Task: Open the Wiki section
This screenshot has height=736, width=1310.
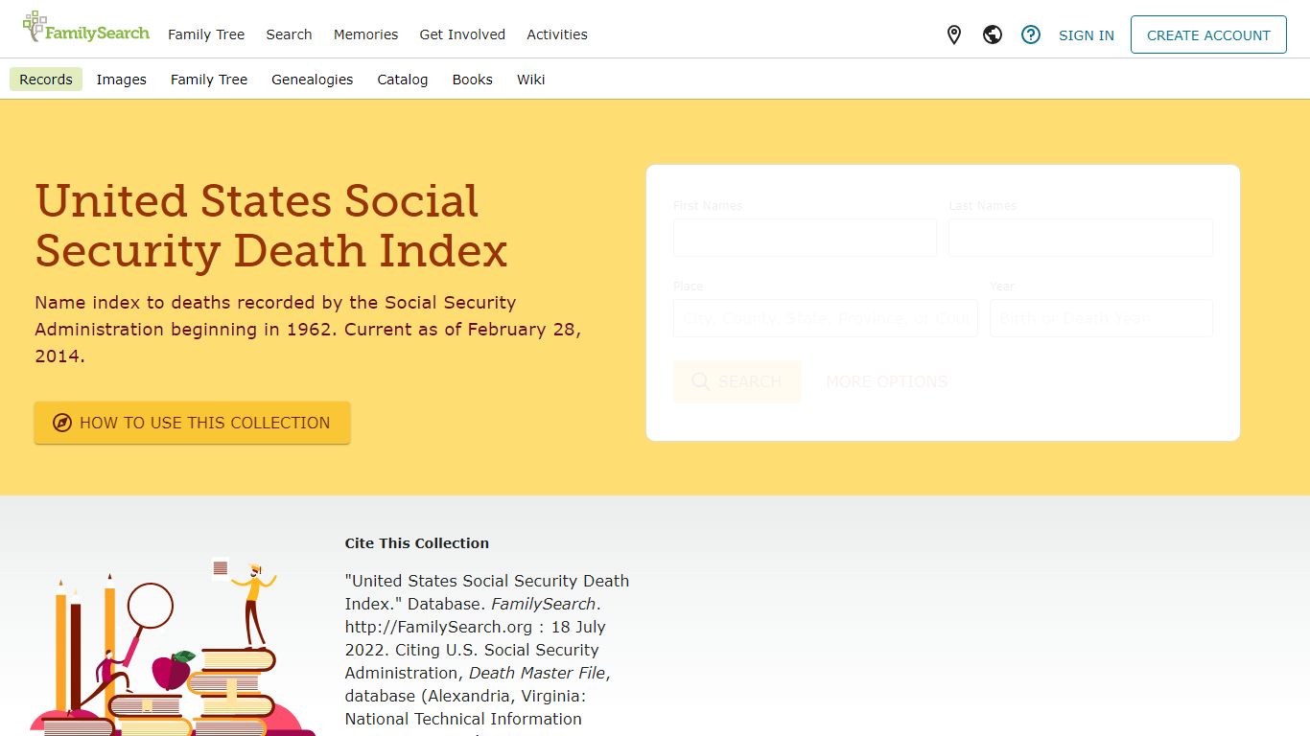Action: pyautogui.click(x=530, y=79)
